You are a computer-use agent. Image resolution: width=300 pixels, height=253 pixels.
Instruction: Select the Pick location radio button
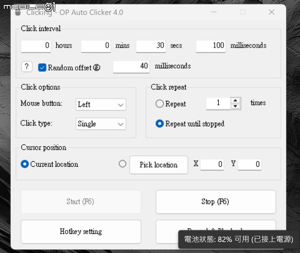122,164
